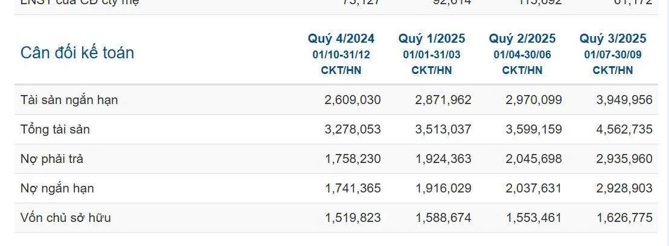
Task: Click equity value 1,553,461
Action: coord(534,218)
